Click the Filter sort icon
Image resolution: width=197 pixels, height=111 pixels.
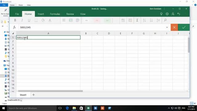pyautogui.click(x=158, y=20)
